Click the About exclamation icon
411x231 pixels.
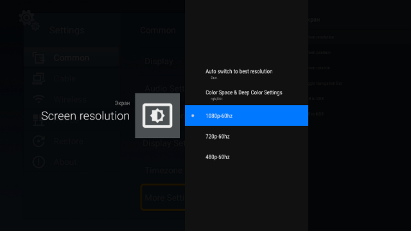39,162
